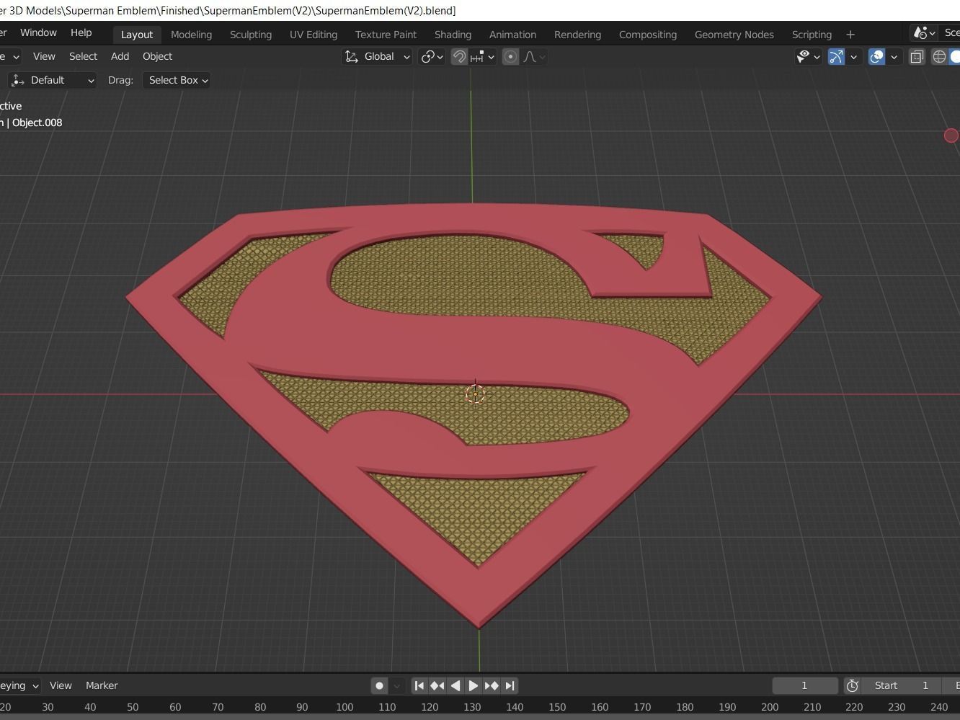
Task: Click frame 60 on the timeline ruler
Action: point(175,707)
